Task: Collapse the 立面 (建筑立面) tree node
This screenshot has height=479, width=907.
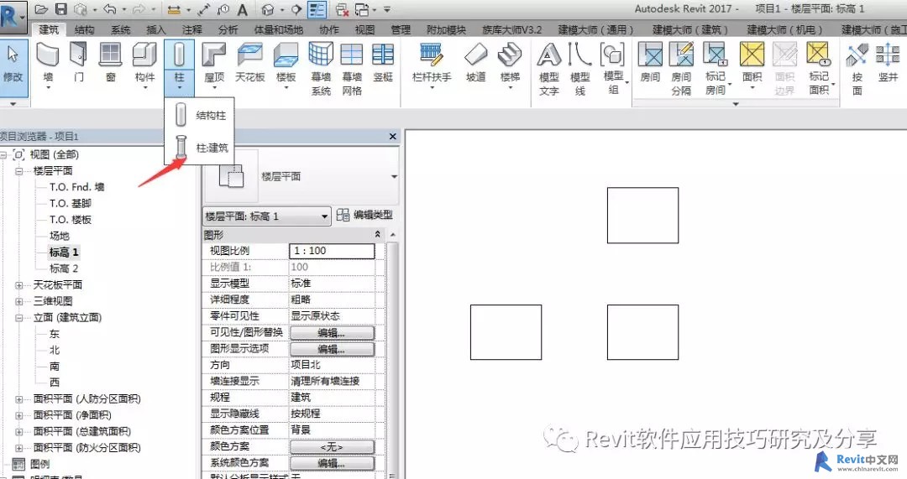Action: coord(19,318)
